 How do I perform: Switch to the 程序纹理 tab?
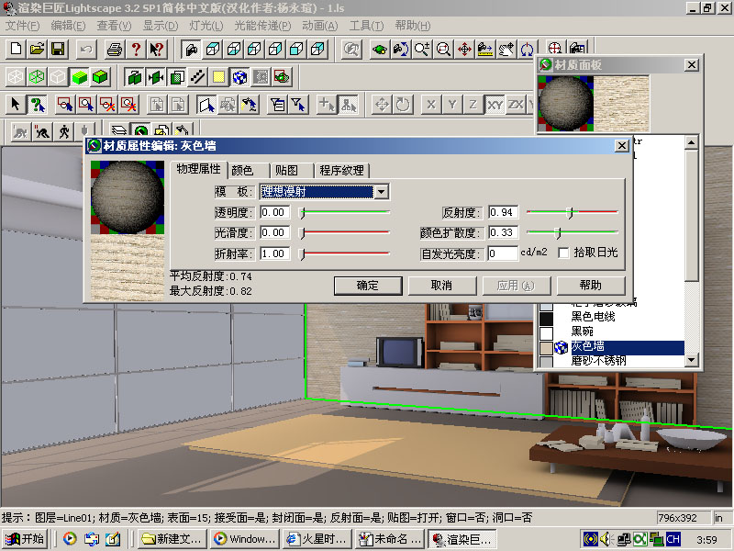click(x=342, y=171)
